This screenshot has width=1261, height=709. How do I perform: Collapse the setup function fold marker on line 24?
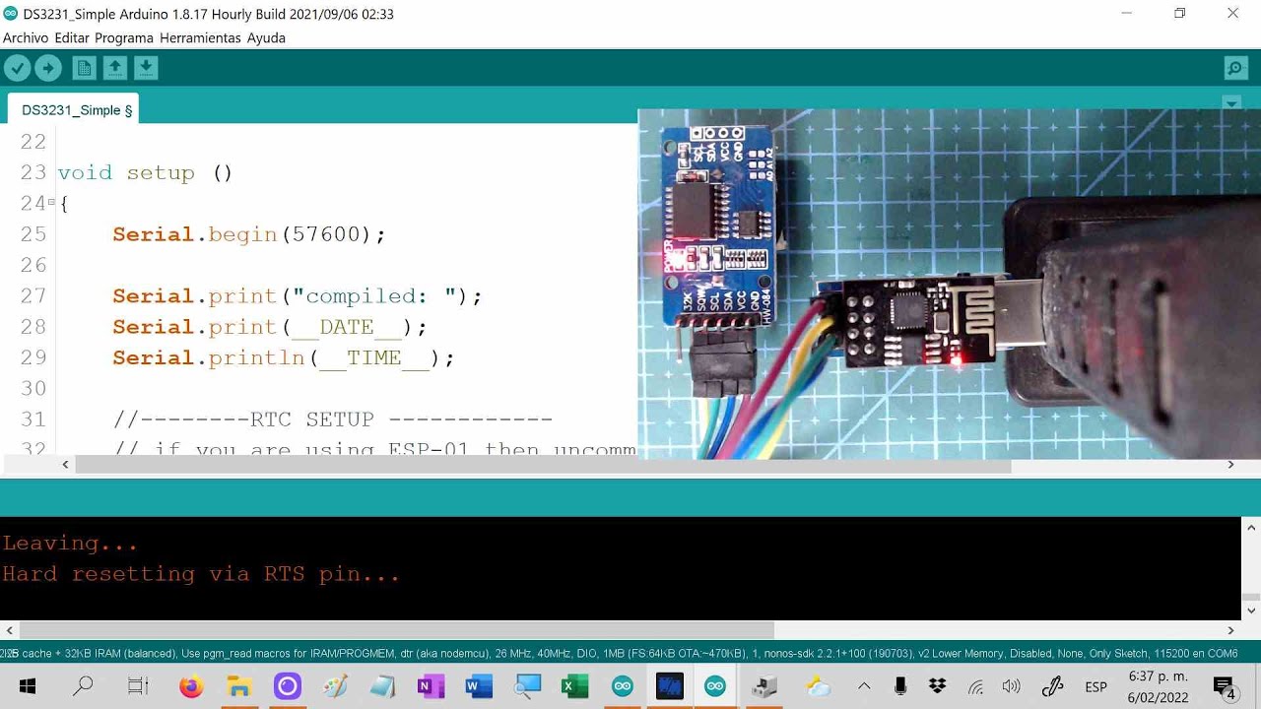(51, 202)
